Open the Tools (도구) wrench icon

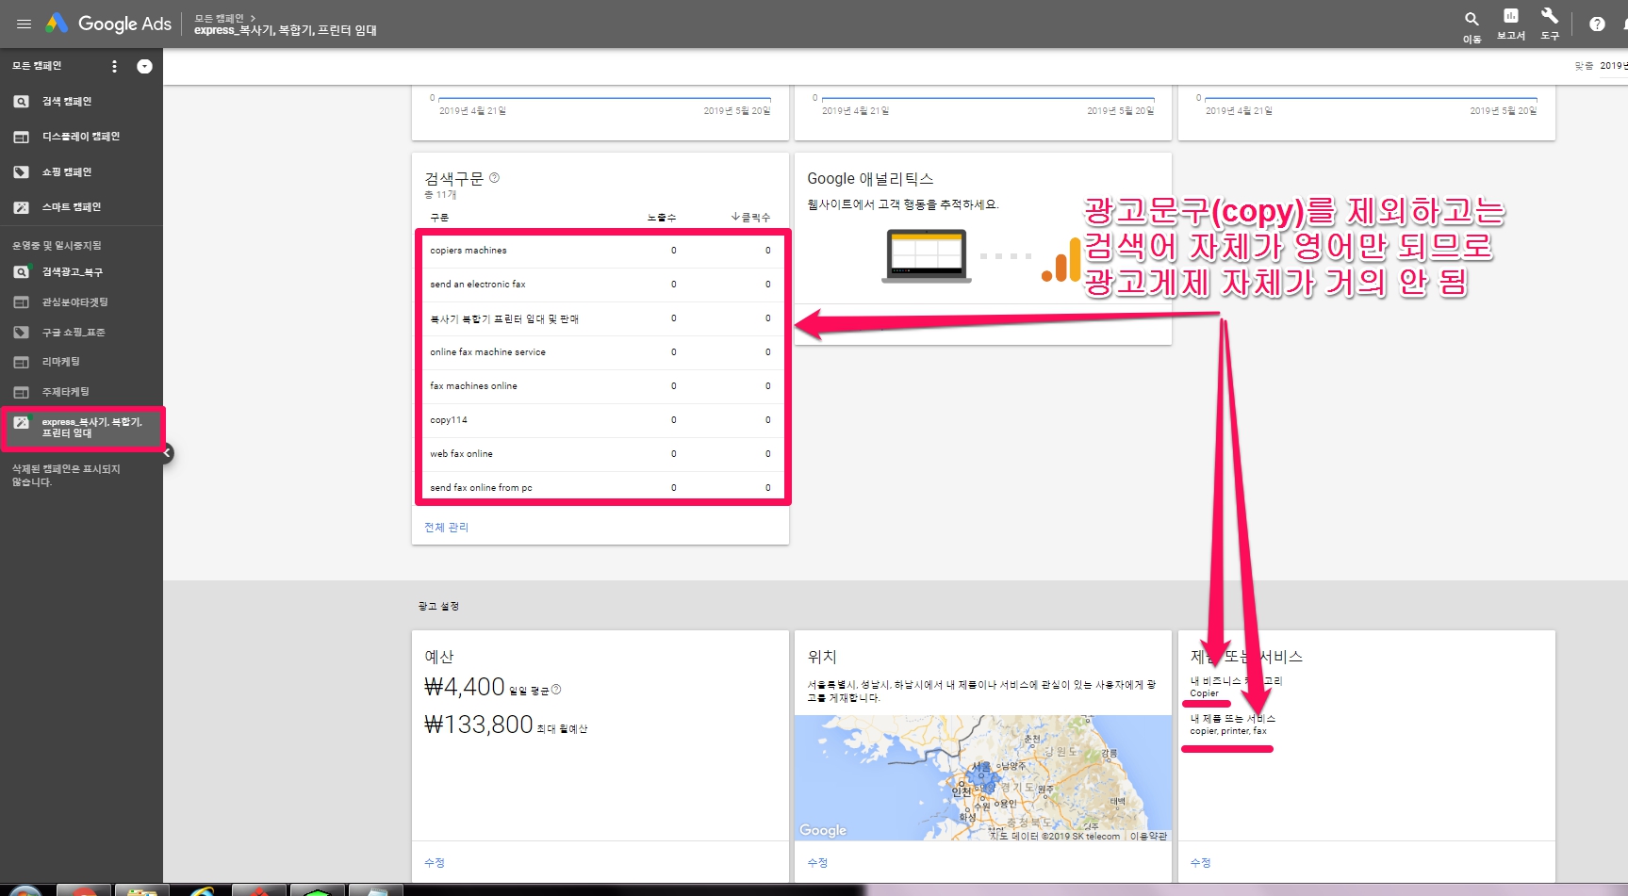tap(1550, 17)
